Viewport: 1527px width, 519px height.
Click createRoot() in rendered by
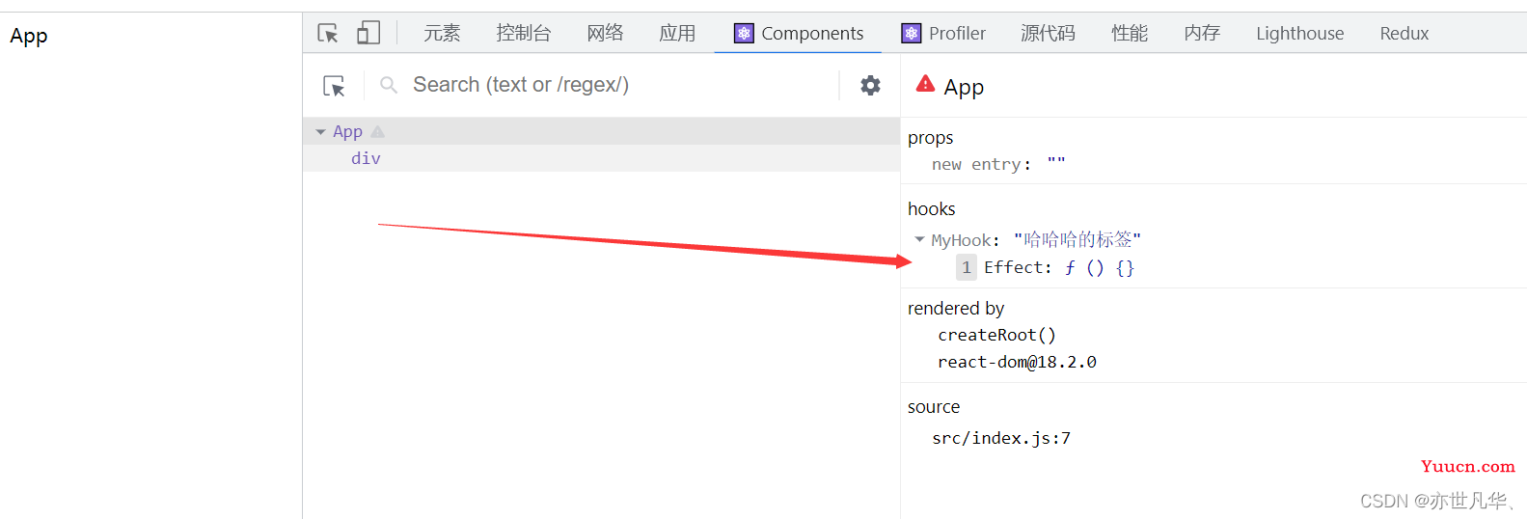(x=996, y=335)
